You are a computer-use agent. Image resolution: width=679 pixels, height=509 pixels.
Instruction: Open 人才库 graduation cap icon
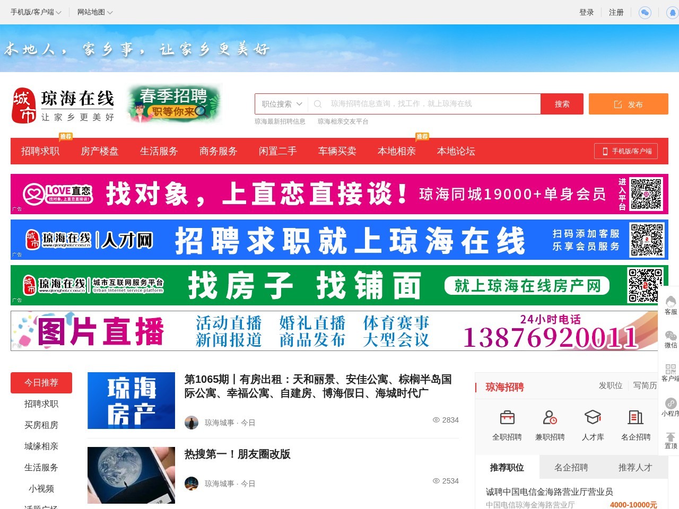coord(593,418)
